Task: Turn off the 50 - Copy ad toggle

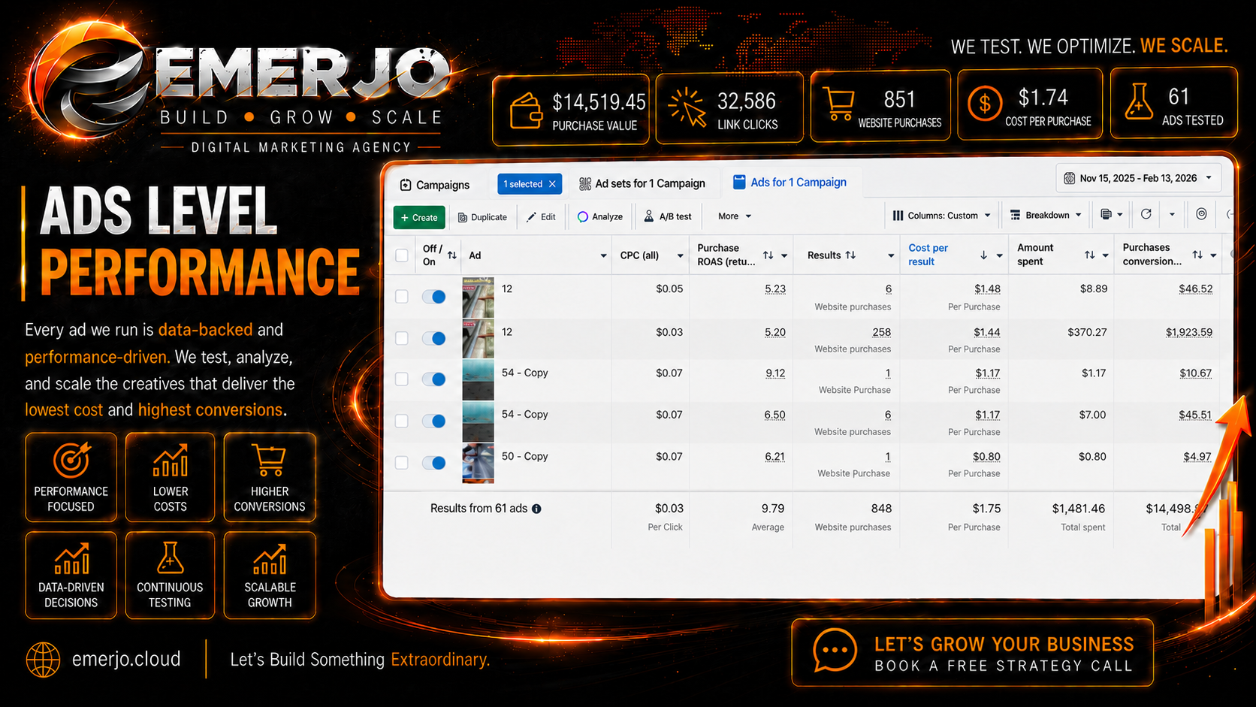Action: coord(434,463)
